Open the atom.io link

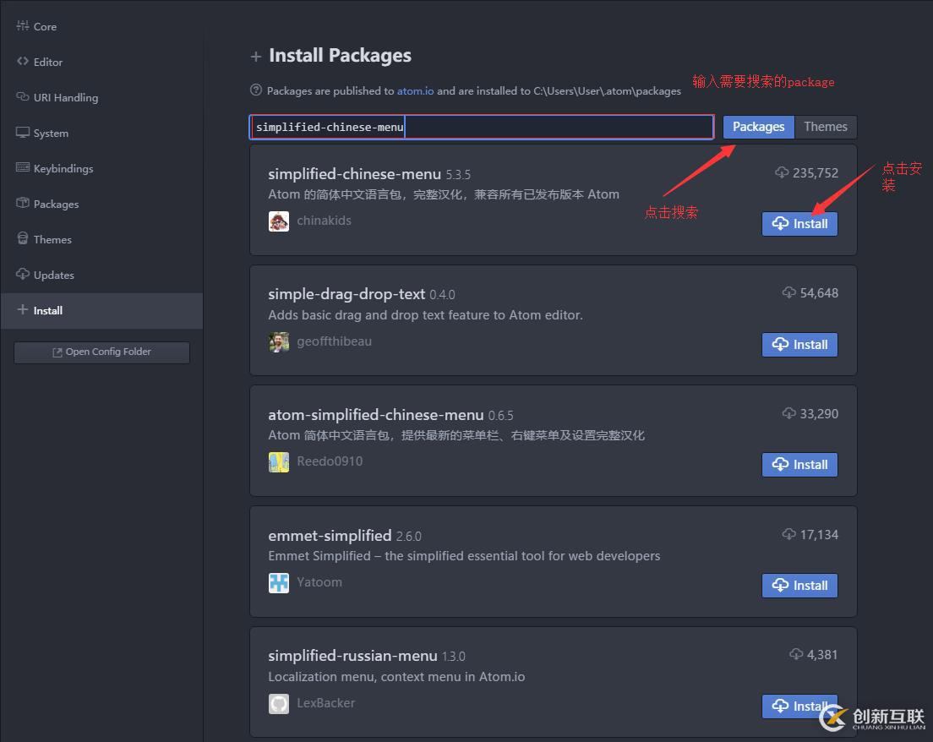coord(415,91)
